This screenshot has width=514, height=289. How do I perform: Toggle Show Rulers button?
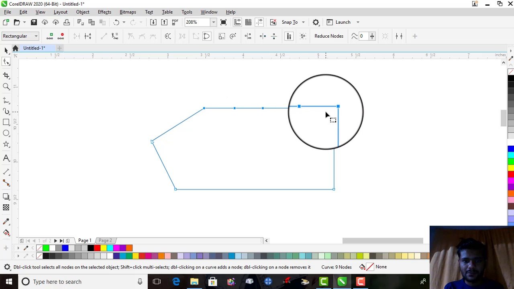click(x=237, y=22)
